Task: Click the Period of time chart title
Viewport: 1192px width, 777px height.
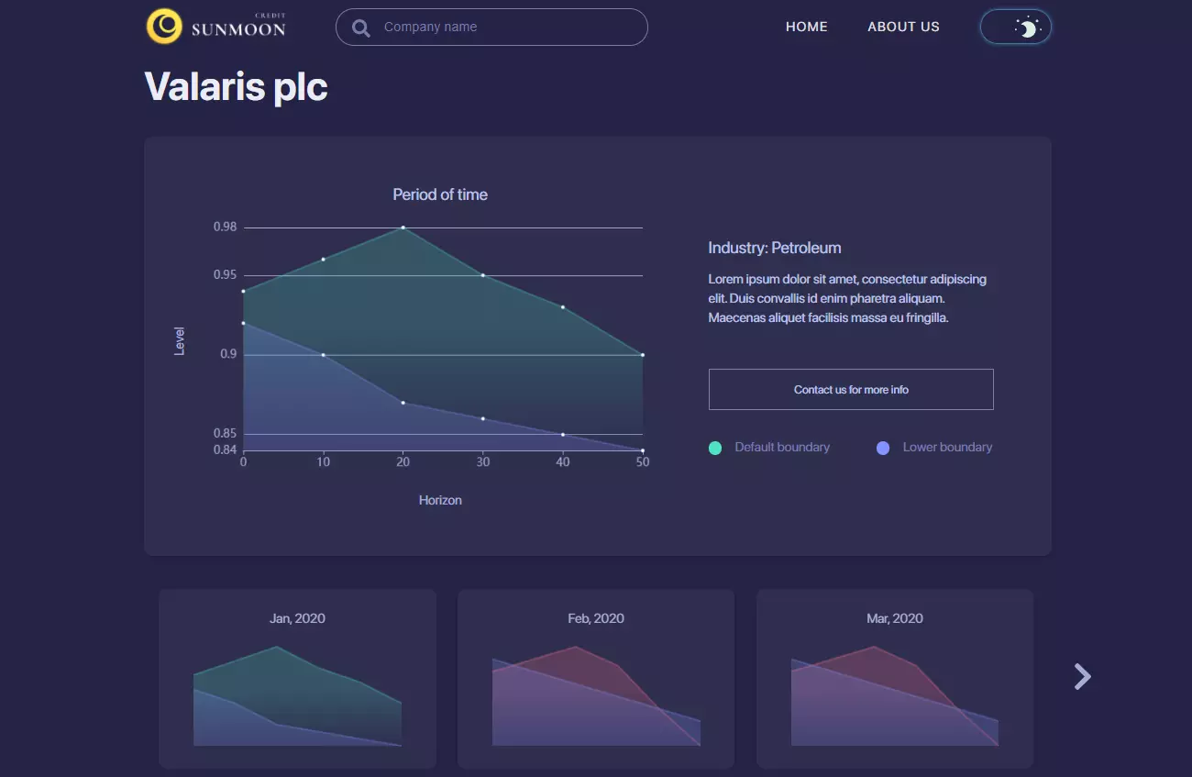Action: 440,194
